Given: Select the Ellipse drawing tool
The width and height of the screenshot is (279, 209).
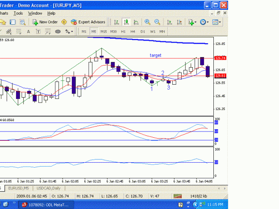Looking at the screenshot, I should 58,32.
